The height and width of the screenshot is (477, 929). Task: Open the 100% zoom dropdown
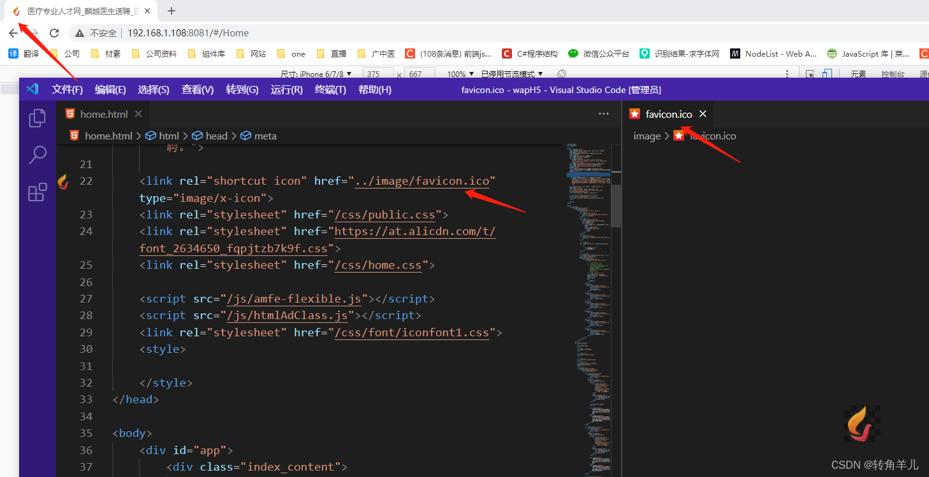point(460,75)
